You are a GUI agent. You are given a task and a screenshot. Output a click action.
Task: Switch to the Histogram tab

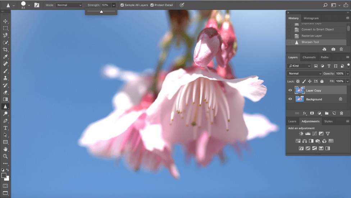(x=311, y=18)
